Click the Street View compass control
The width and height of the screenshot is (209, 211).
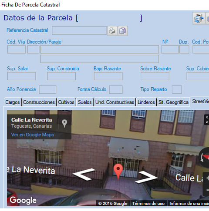(204, 158)
